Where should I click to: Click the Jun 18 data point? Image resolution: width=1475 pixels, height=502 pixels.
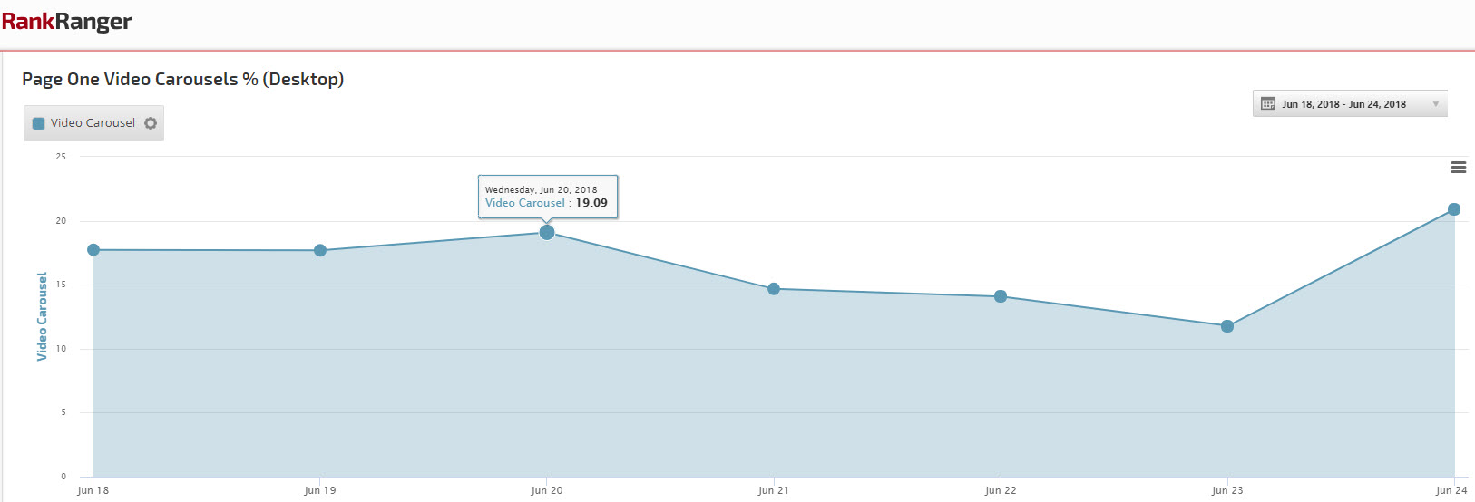[x=93, y=250]
